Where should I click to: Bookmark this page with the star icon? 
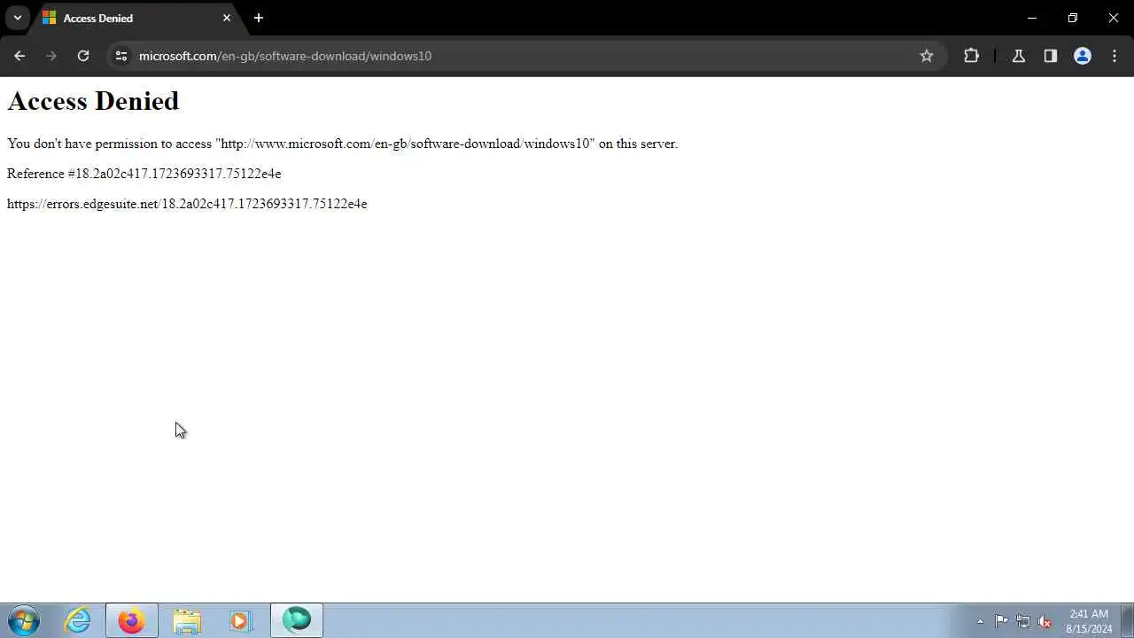point(927,56)
